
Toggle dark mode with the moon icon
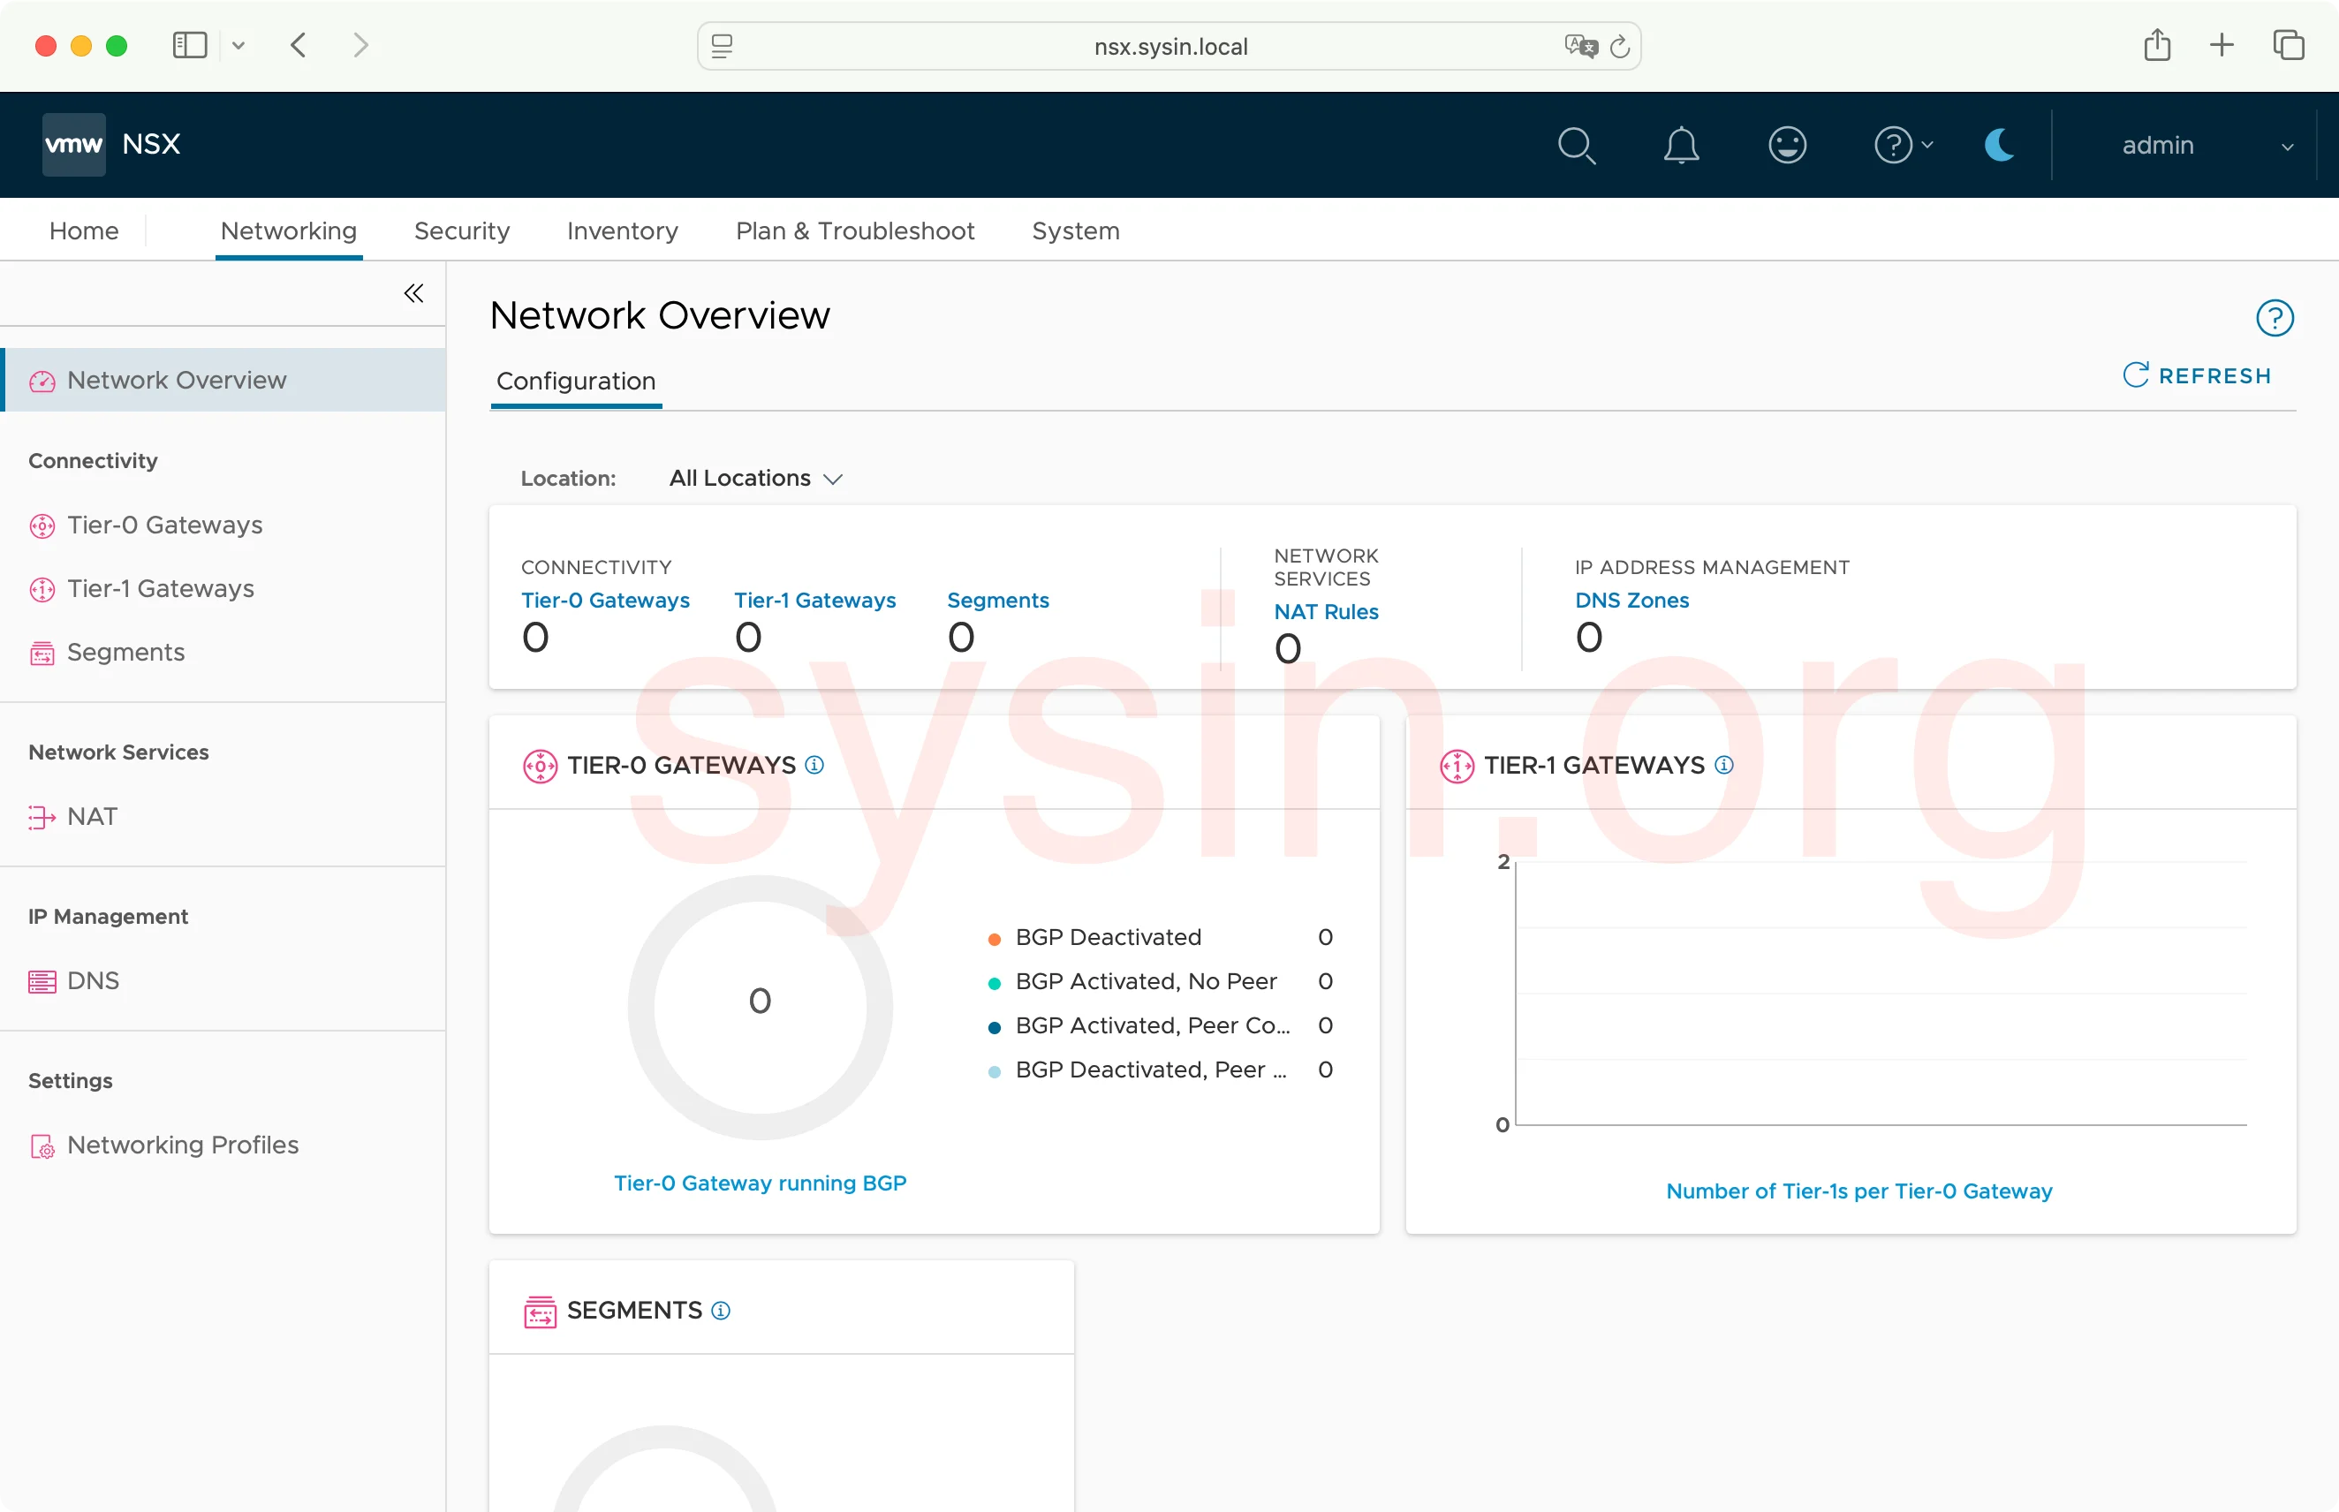(x=1999, y=146)
